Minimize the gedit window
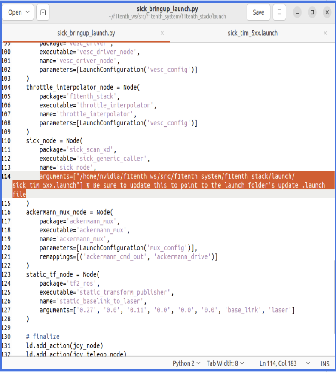The image size is (336, 372). pyautogui.click(x=297, y=12)
